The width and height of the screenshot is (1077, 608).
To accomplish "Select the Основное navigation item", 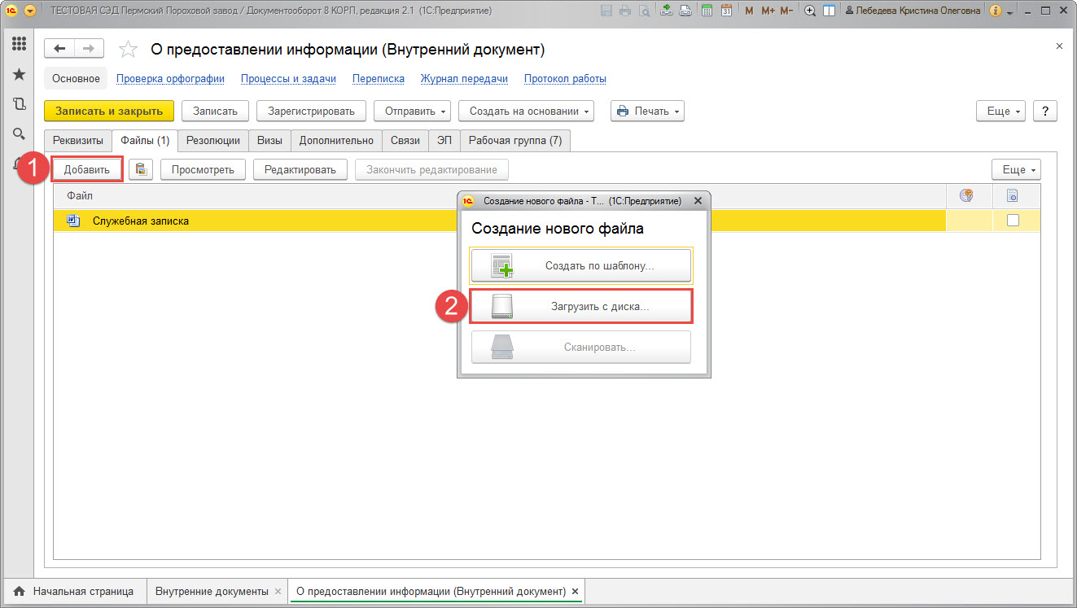I will pos(76,79).
